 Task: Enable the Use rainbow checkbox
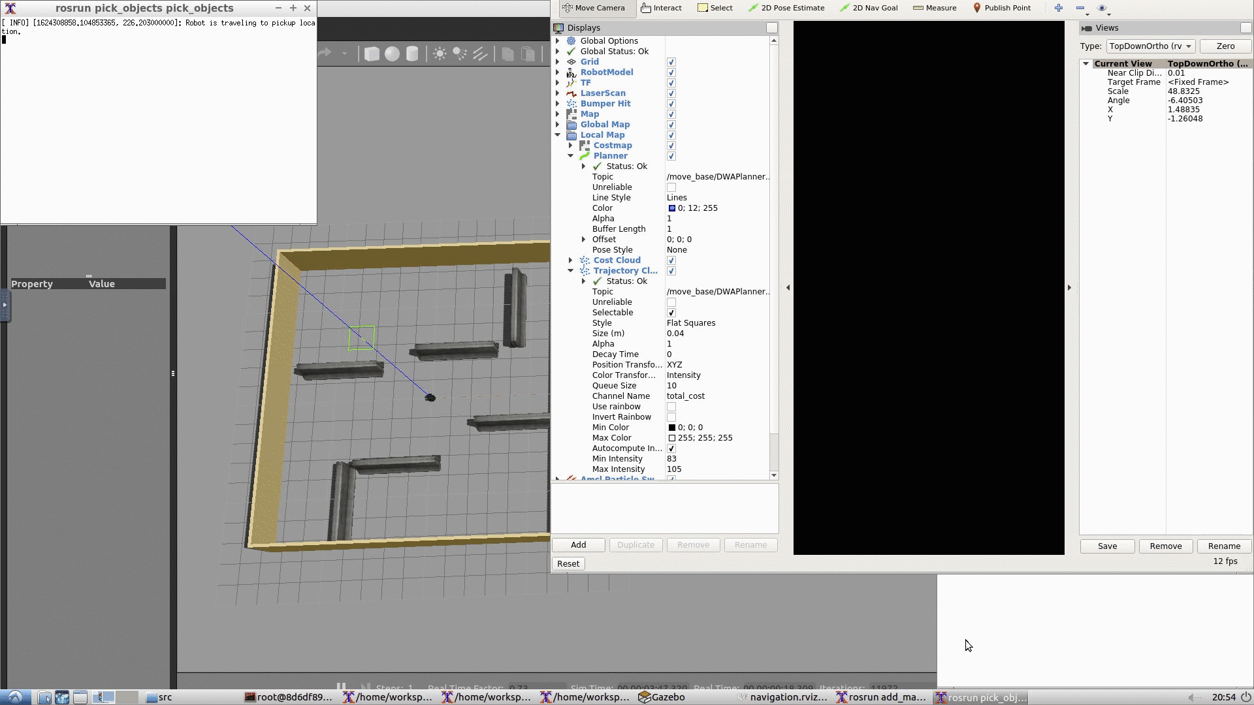(x=671, y=407)
